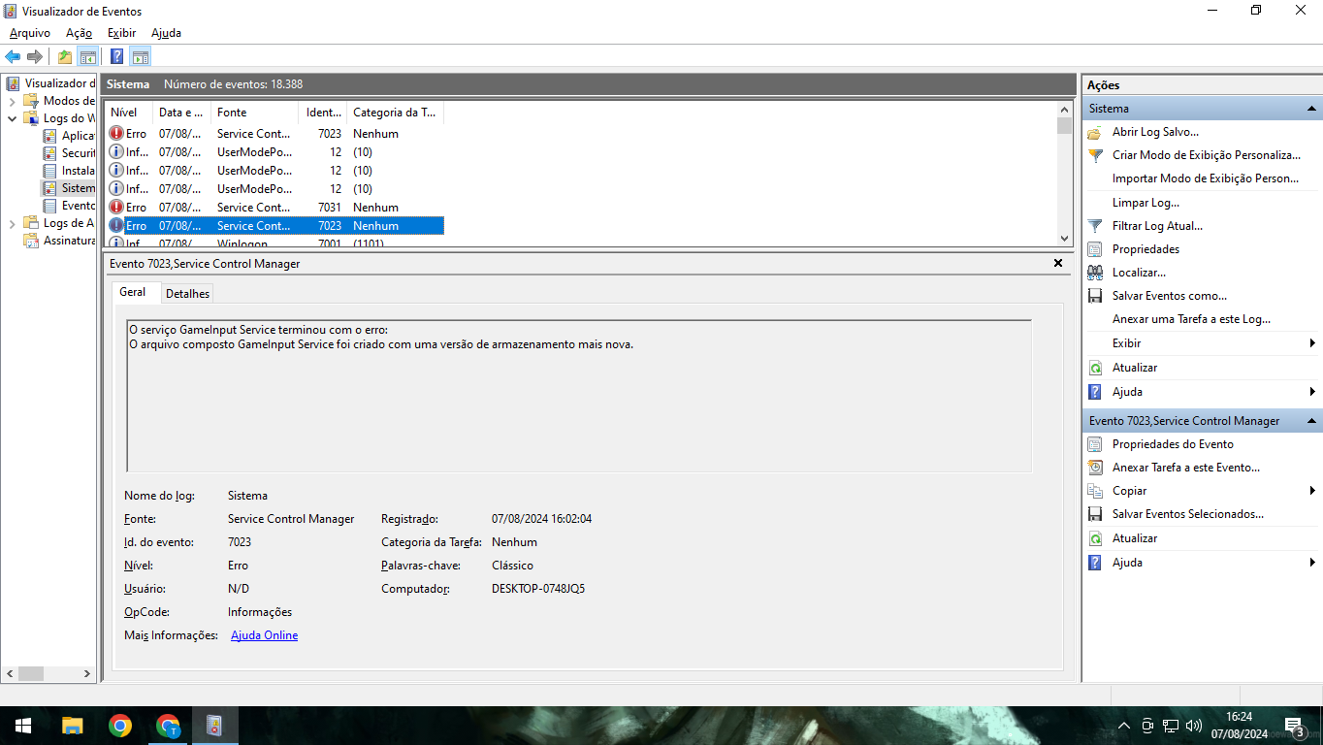Viewport: 1323px width, 745px height.
Task: Click the Windows Start button
Action: (23, 726)
